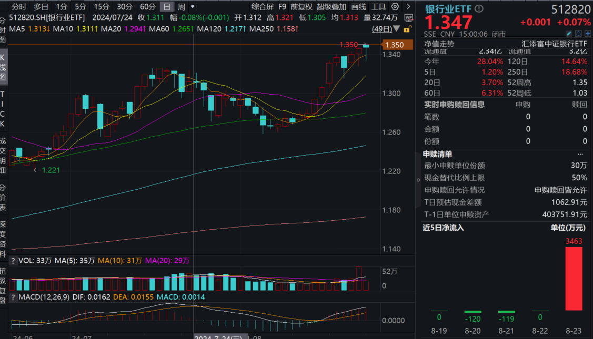Click the 512820.SH[银行业ETF] chart title
This screenshot has height=339, width=593.
pos(47,18)
